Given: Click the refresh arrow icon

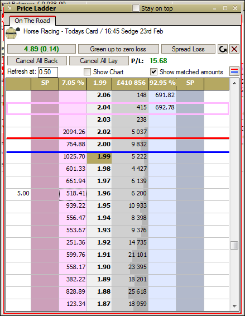Looking at the screenshot, I should pos(223,49).
